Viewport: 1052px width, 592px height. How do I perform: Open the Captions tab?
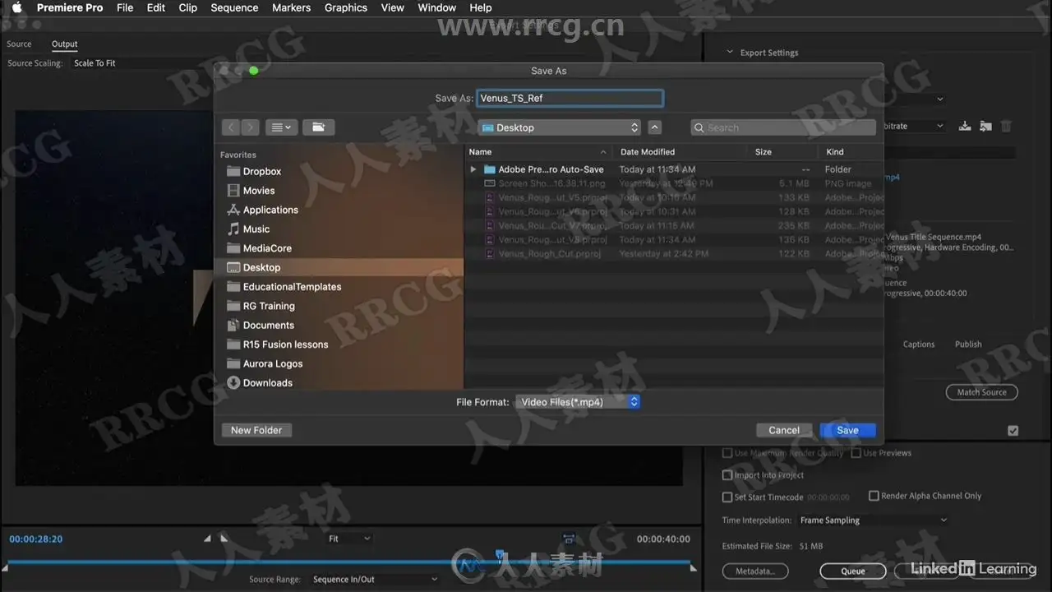pos(919,345)
